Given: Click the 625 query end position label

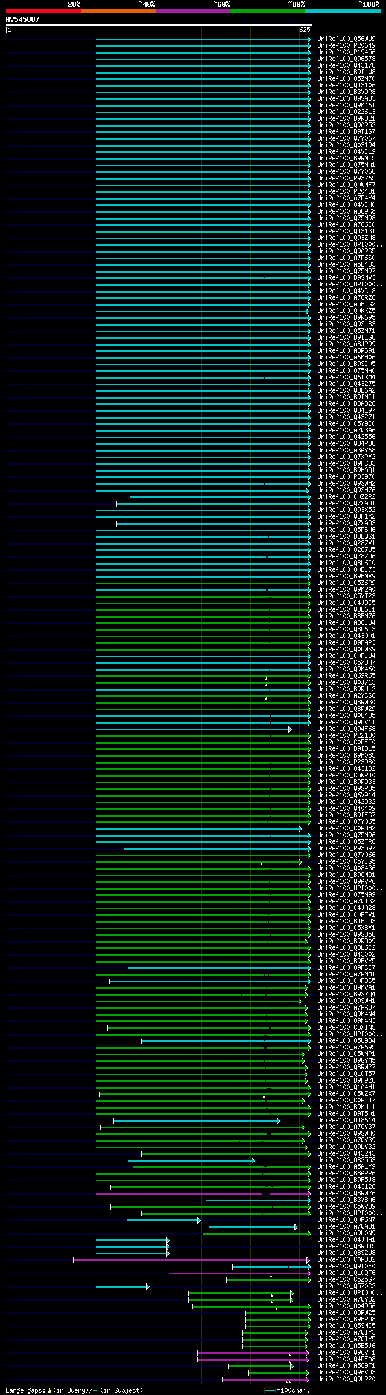Looking at the screenshot, I should (305, 30).
